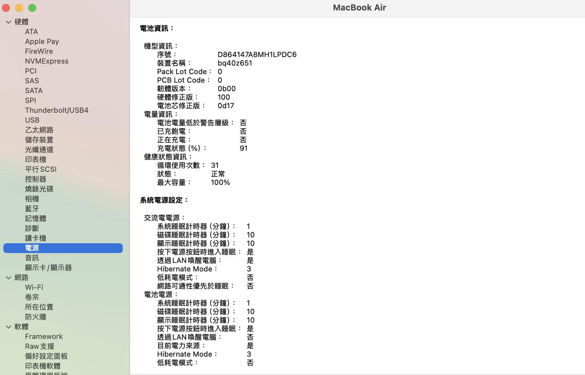Select USB in the sidebar
Viewport: 585px width, 375px height.
(x=32, y=120)
